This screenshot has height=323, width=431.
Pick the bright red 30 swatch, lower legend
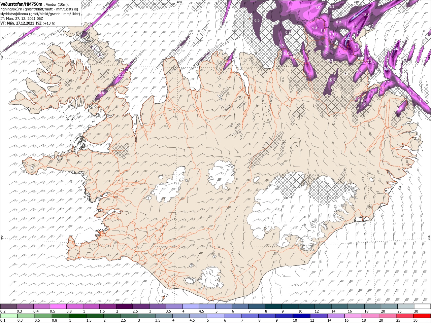pyautogui.click(x=422, y=316)
